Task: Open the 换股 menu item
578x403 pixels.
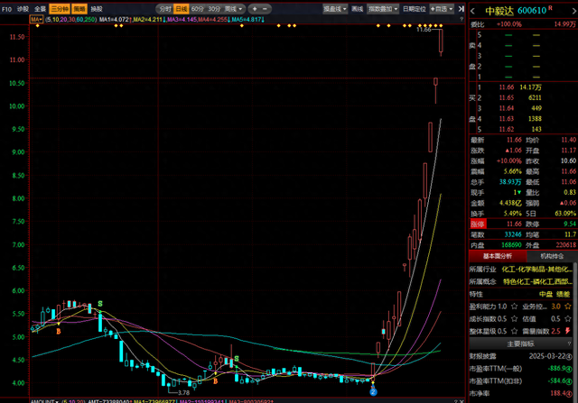Action: (x=97, y=9)
